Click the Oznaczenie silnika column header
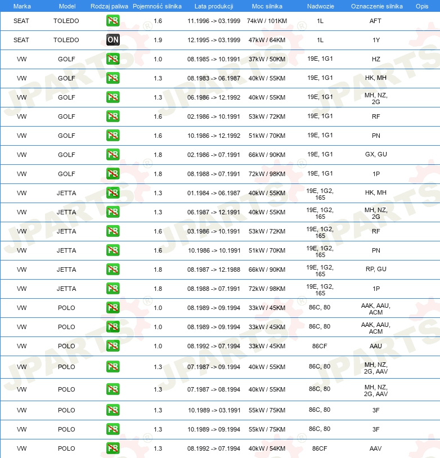 coord(376,6)
